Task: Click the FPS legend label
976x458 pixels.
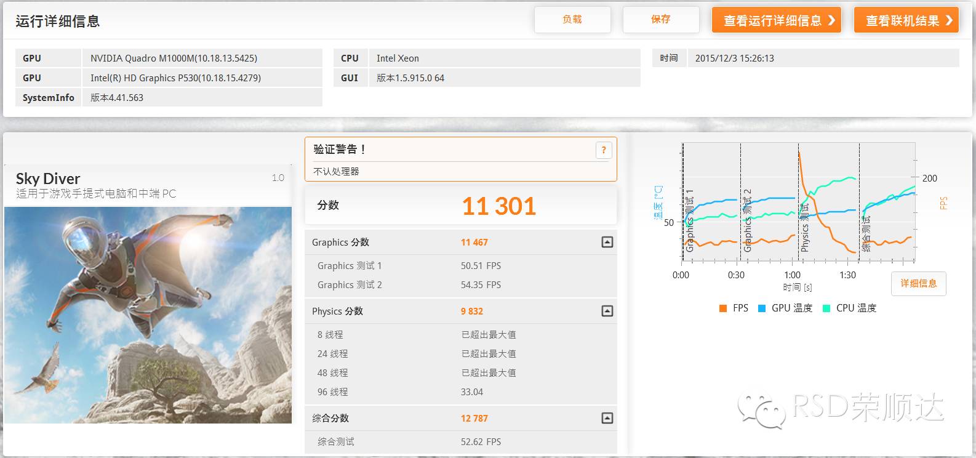Action: pyautogui.click(x=741, y=308)
